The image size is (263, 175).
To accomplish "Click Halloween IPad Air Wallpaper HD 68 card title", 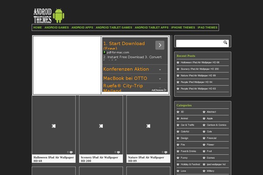I will point(53,159).
